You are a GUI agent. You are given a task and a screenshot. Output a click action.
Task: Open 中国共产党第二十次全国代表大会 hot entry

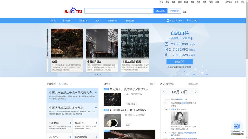71,93
